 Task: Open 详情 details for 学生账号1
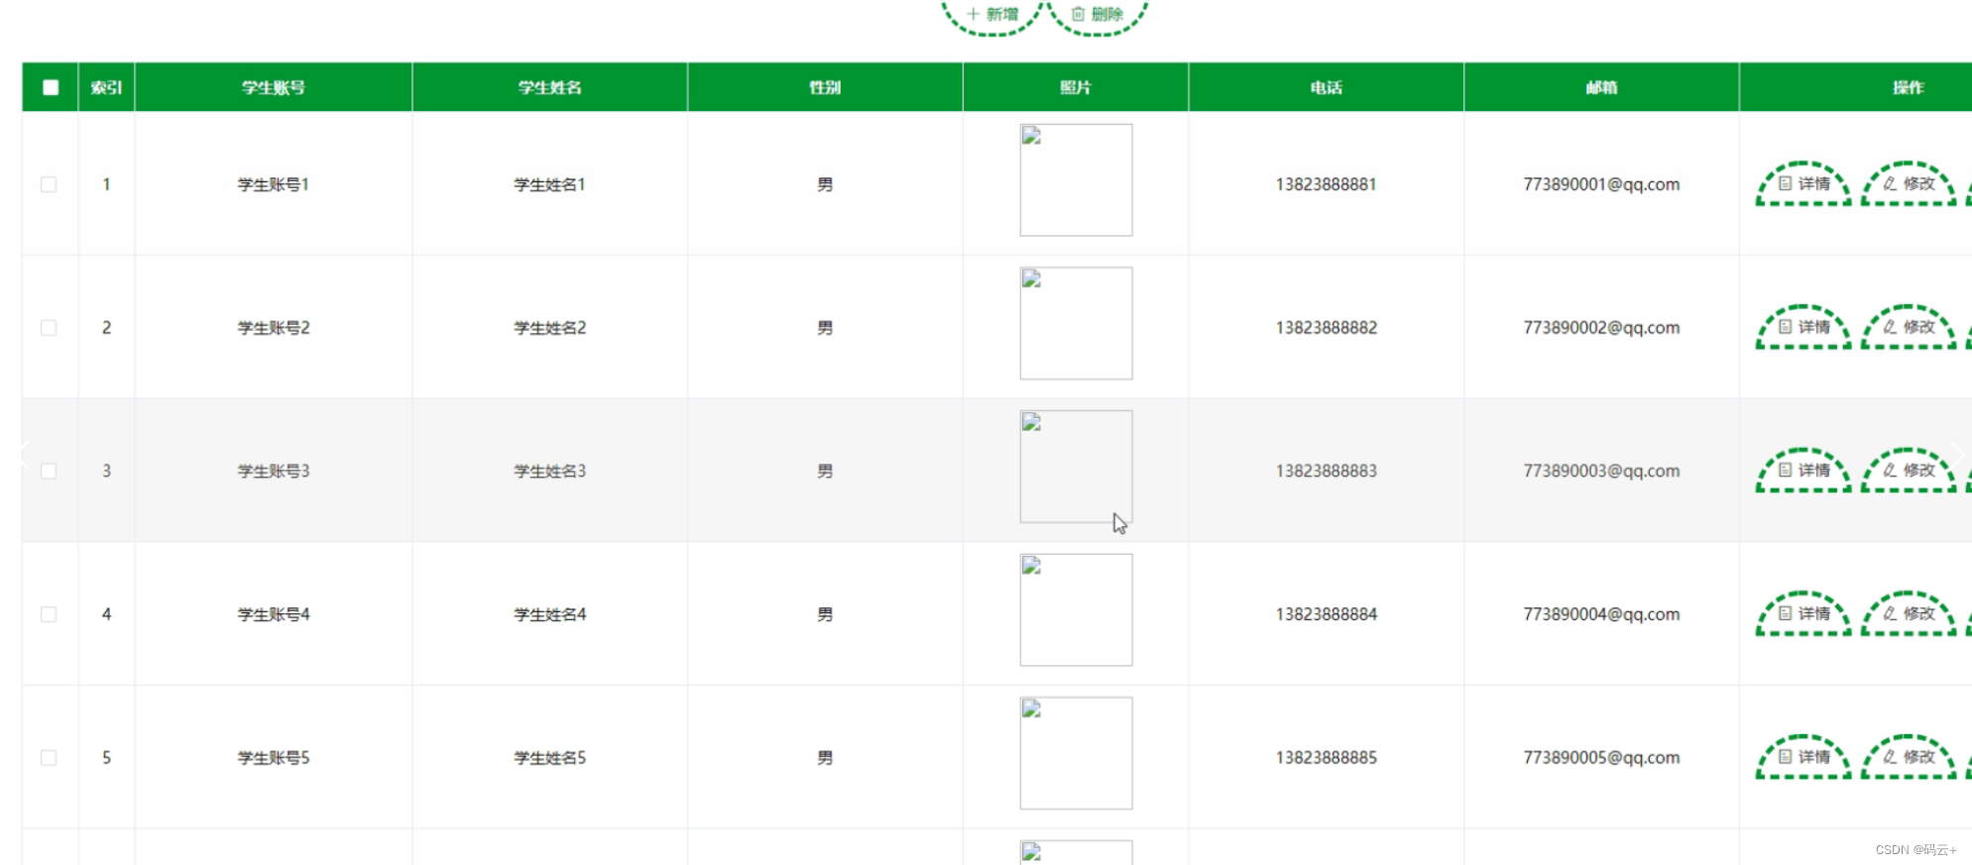click(x=1803, y=184)
